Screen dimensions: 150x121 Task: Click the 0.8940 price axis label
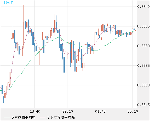click(143, 7)
